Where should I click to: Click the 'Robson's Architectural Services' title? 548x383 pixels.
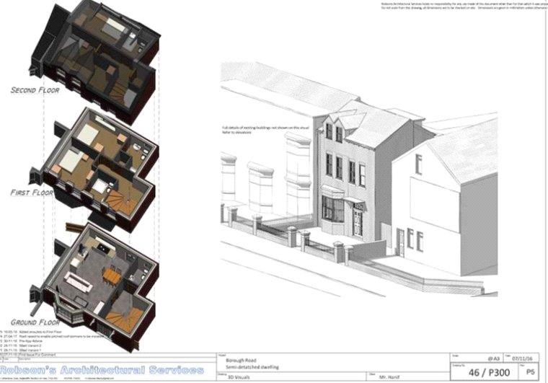coord(102,370)
